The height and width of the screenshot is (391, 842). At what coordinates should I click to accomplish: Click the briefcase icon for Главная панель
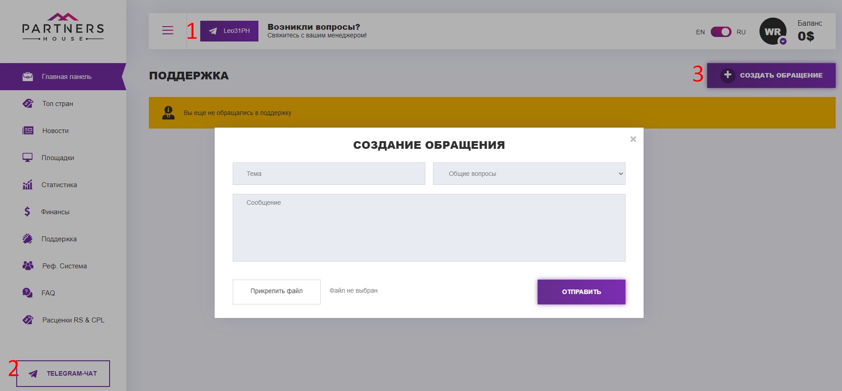(x=28, y=77)
